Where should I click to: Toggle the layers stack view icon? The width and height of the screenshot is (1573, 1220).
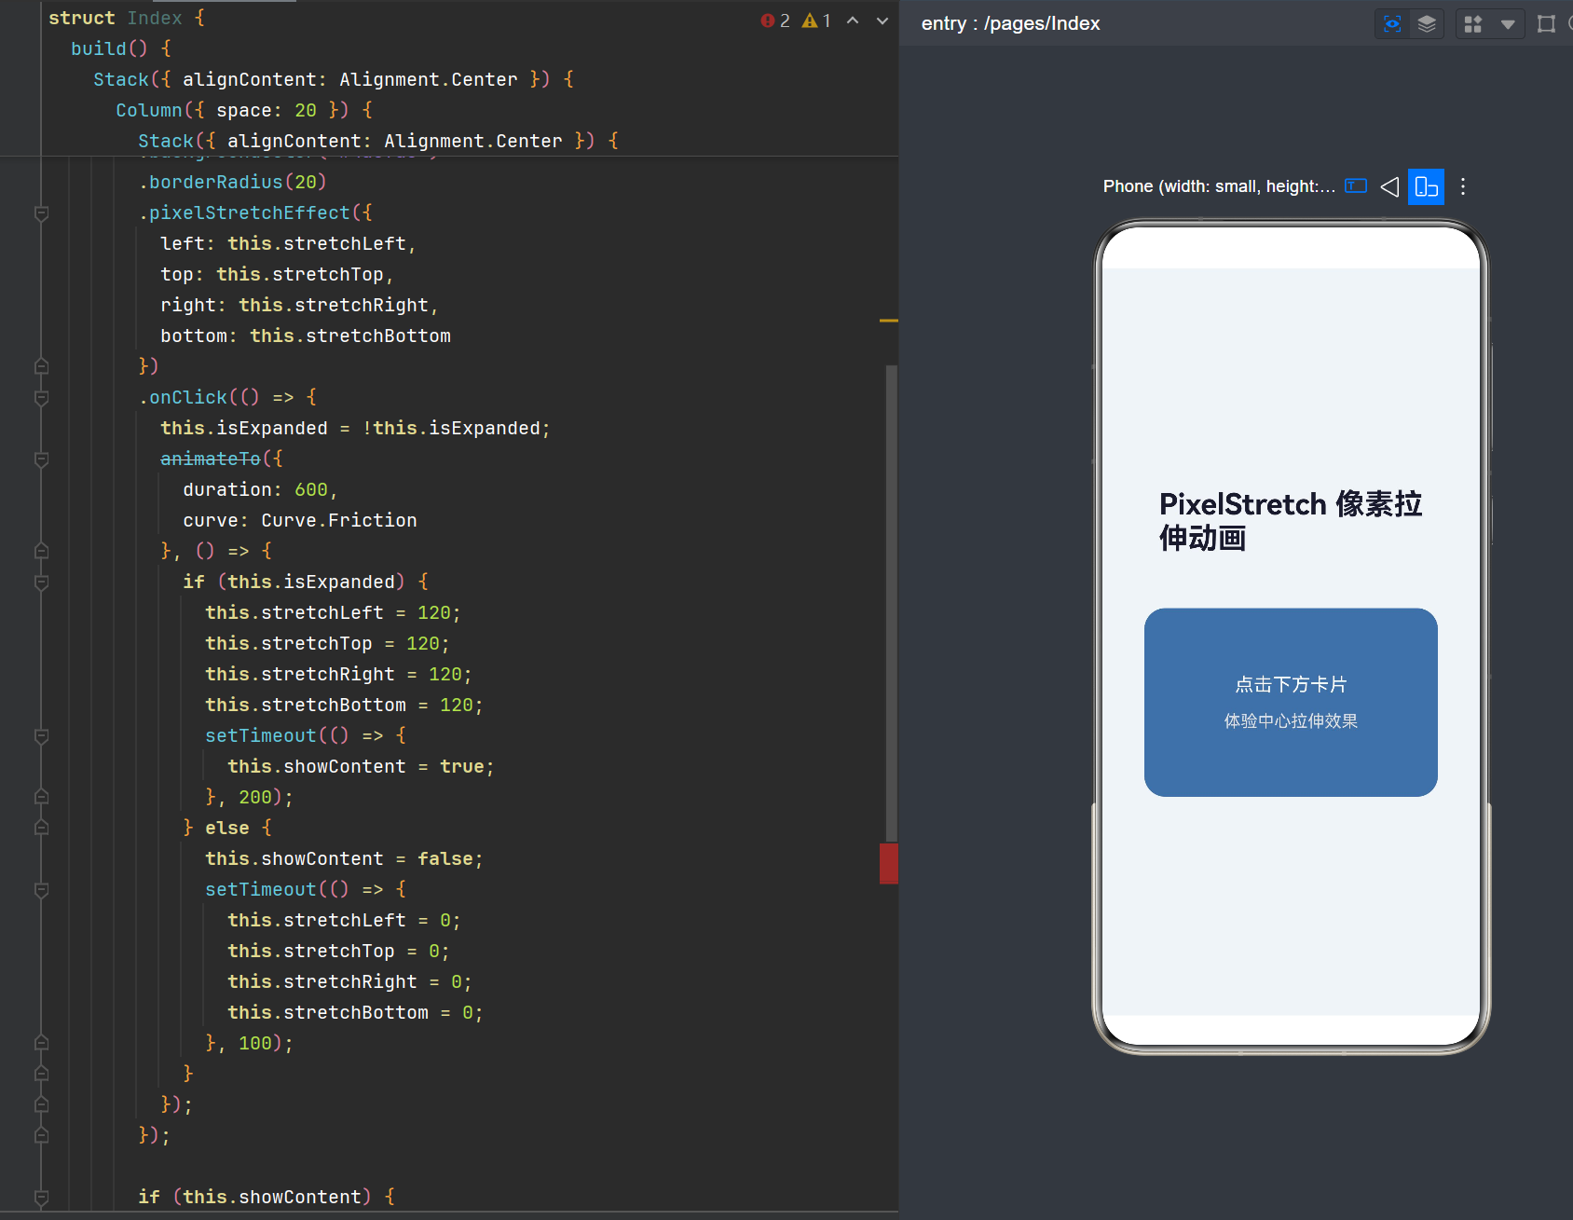pyautogui.click(x=1427, y=24)
